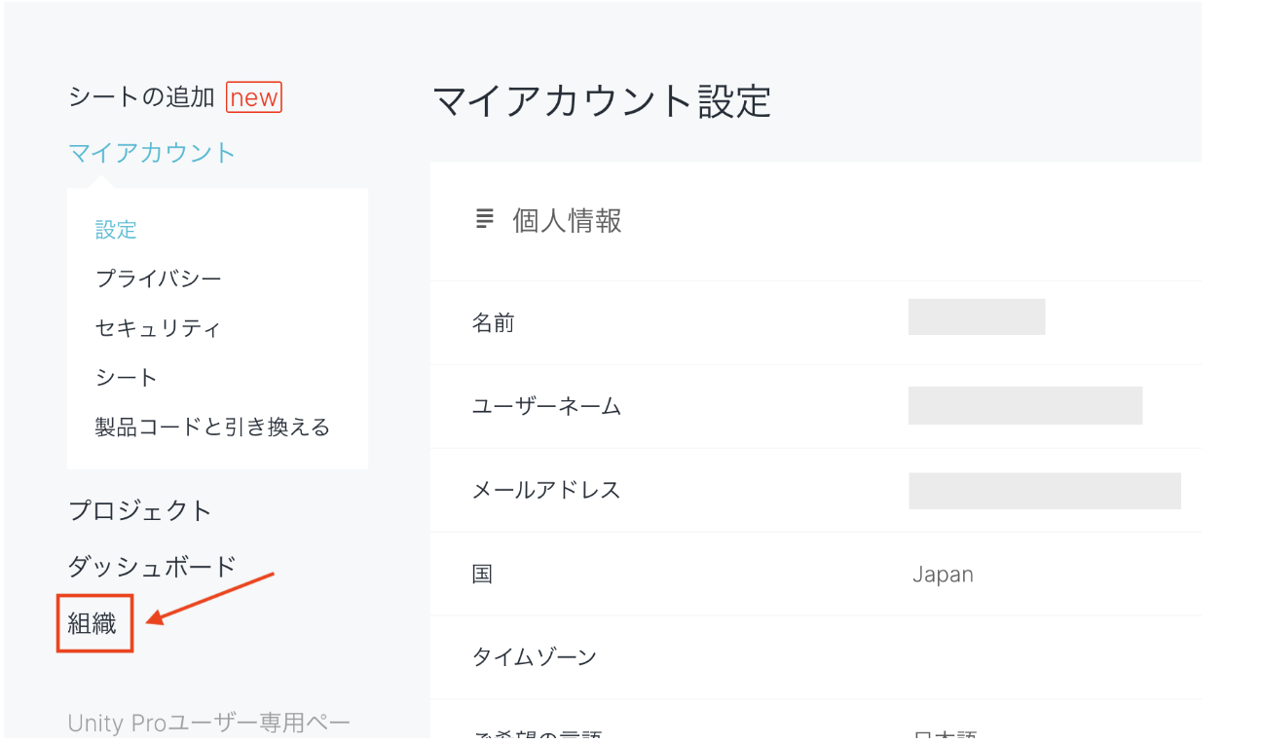Viewport: 1262px width, 744px height.
Task: Click the red new badge
Action: pyautogui.click(x=254, y=97)
